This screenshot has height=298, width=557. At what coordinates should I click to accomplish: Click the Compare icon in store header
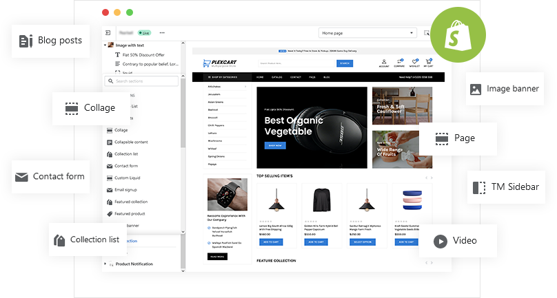tap(400, 63)
